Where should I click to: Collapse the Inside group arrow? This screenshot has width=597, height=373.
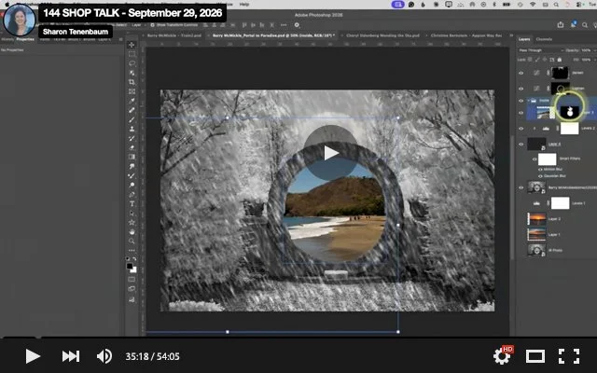pos(529,101)
